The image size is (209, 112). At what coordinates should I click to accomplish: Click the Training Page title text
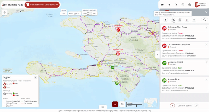point(15,5)
